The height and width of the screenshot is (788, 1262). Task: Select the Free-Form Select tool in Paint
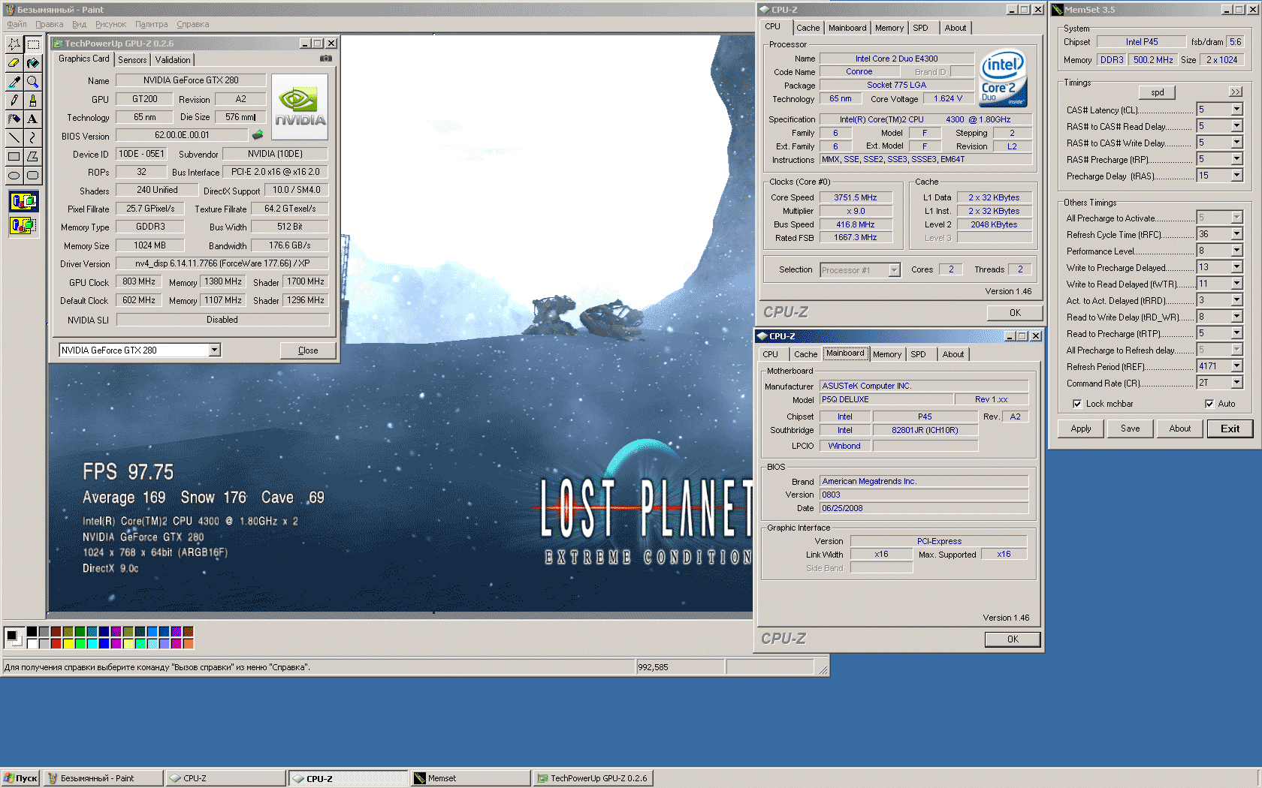(x=14, y=44)
